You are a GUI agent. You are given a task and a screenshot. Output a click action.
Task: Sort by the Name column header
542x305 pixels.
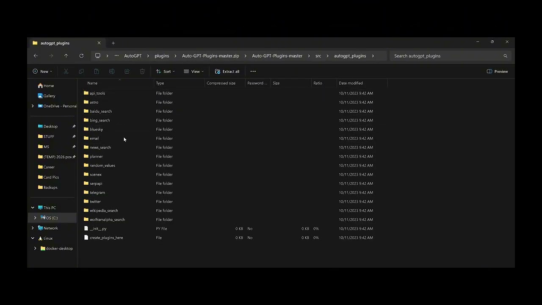click(x=92, y=83)
